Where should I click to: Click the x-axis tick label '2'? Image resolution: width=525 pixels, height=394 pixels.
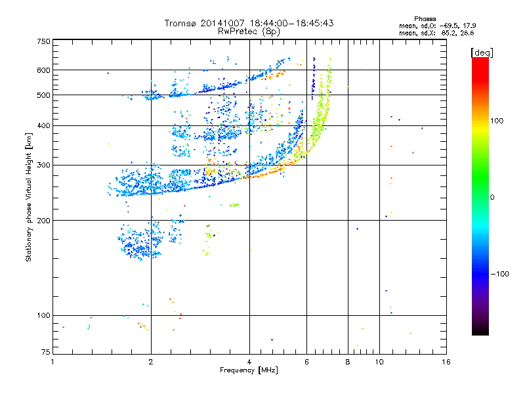(151, 362)
